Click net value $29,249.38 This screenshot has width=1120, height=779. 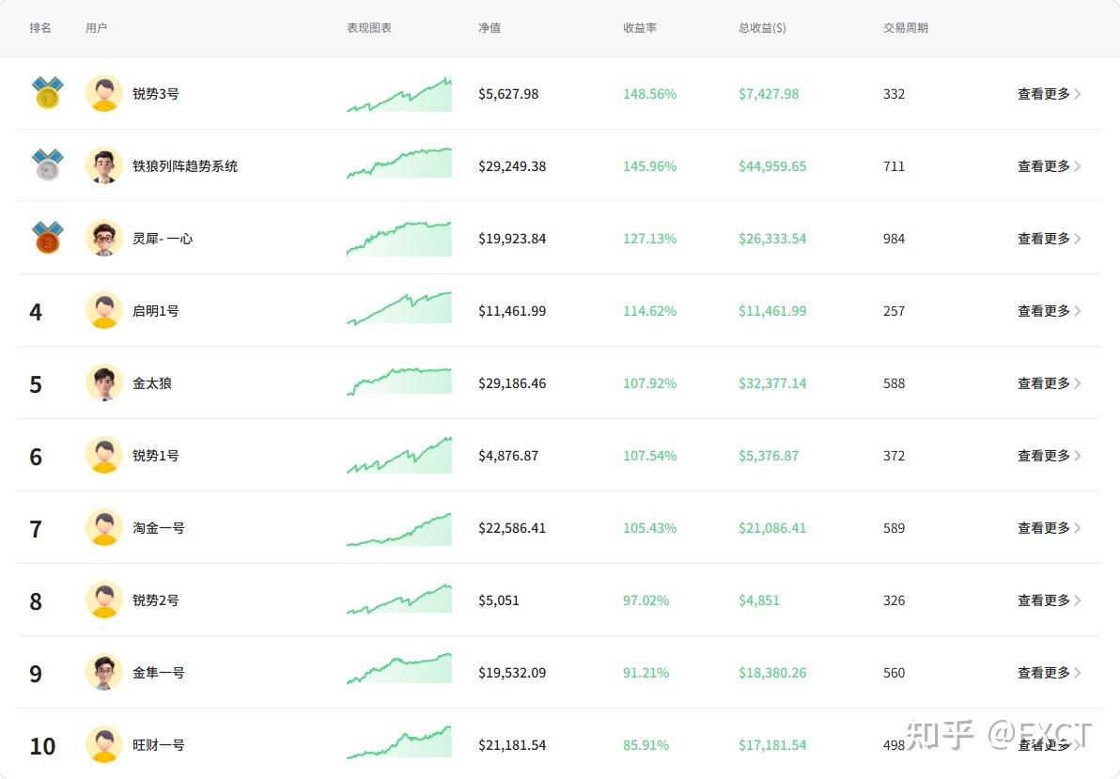512,166
